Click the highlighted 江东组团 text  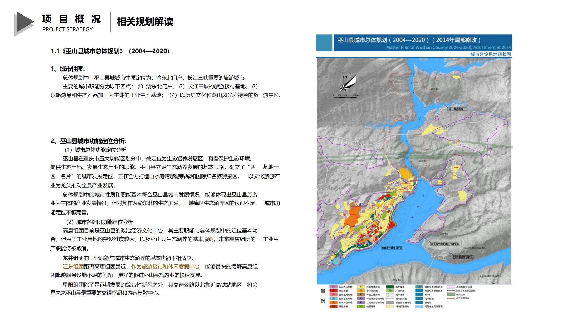73,266
